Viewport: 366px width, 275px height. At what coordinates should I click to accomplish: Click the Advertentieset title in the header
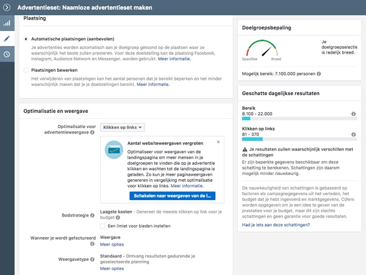(x=85, y=8)
